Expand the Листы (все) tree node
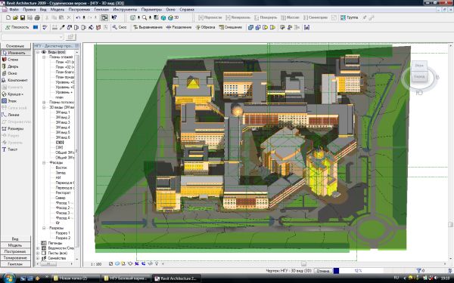454x283 pixels. [x=38, y=253]
